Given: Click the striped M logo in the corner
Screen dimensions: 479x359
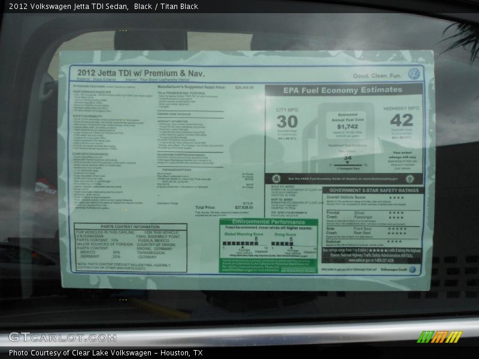Looking at the screenshot, I should [439, 337].
